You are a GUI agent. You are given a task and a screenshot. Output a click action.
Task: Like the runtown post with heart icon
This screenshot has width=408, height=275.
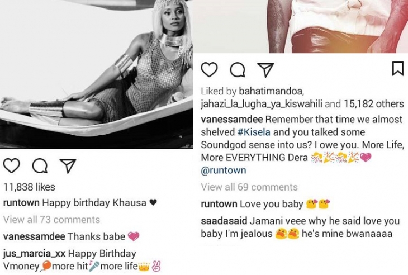click(12, 166)
